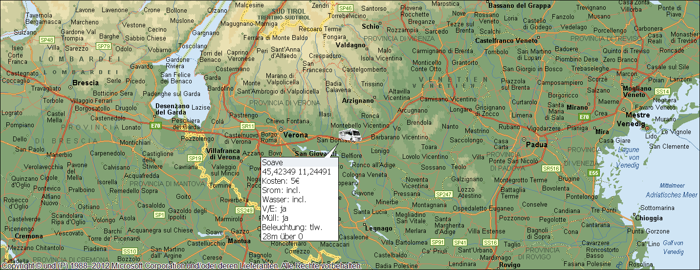This screenshot has width=700, height=270.
Task: Click the Bassano del Grappa label
Action: point(520,6)
